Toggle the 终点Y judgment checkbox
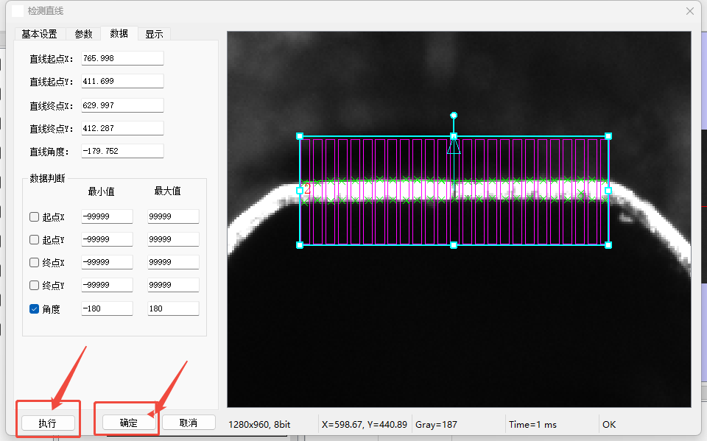 pos(34,286)
